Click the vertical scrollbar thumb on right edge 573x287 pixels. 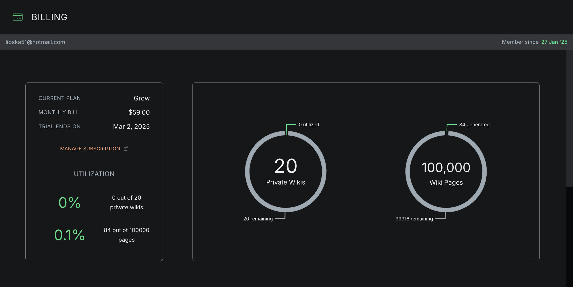(569, 118)
